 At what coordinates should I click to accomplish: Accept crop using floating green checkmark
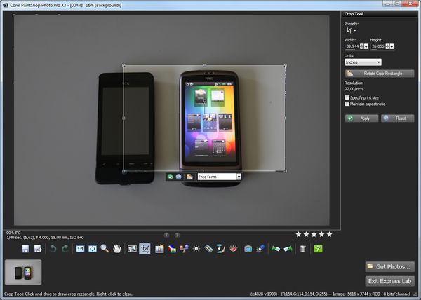pos(170,177)
